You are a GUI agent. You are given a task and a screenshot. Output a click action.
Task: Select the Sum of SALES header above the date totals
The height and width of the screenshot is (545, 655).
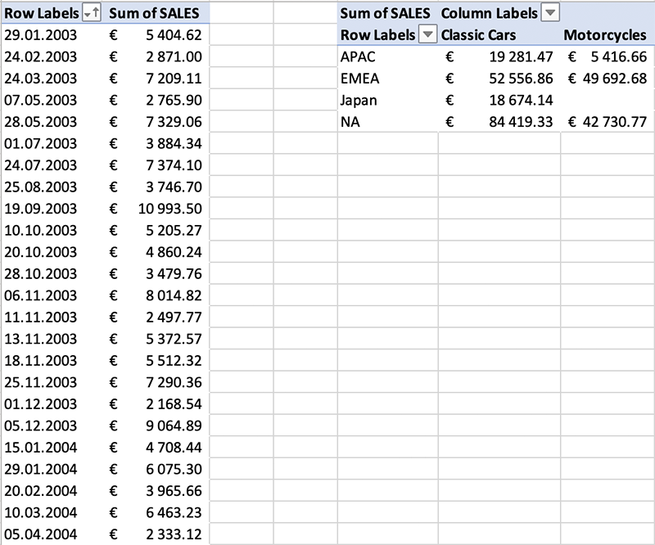pos(157,13)
